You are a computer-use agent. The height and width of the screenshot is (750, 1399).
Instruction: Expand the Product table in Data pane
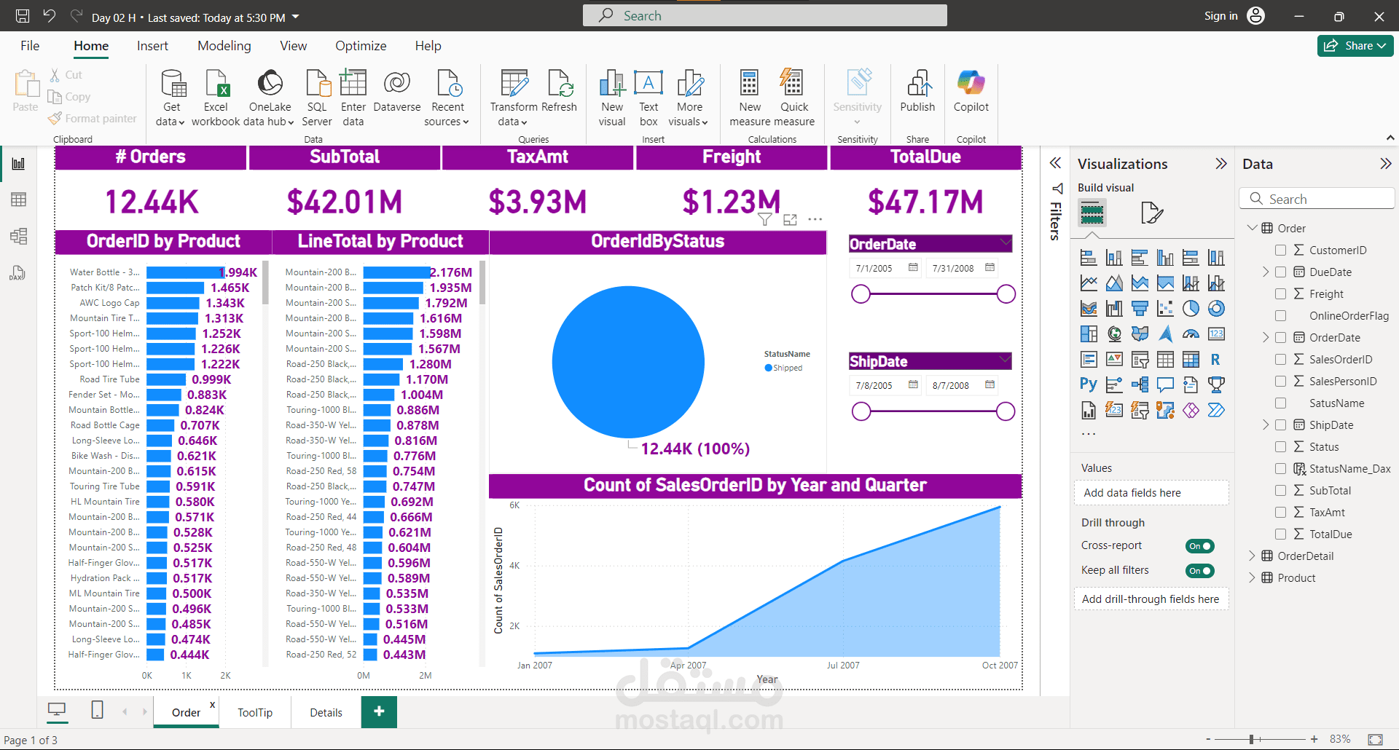[x=1253, y=577]
